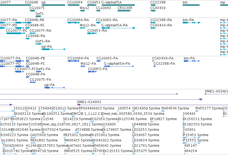Click the CG10064 gene feature bar

[x=73, y=5]
